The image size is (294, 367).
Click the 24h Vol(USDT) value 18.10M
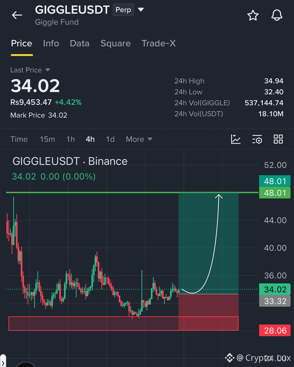click(x=271, y=114)
